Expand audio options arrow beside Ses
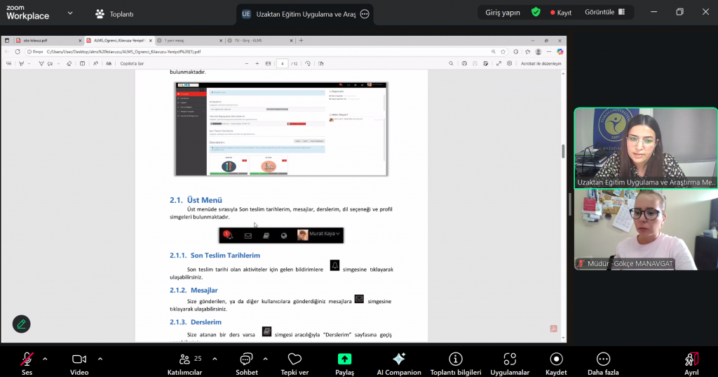 tap(45, 359)
